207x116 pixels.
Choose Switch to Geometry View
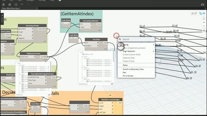click(x=133, y=69)
